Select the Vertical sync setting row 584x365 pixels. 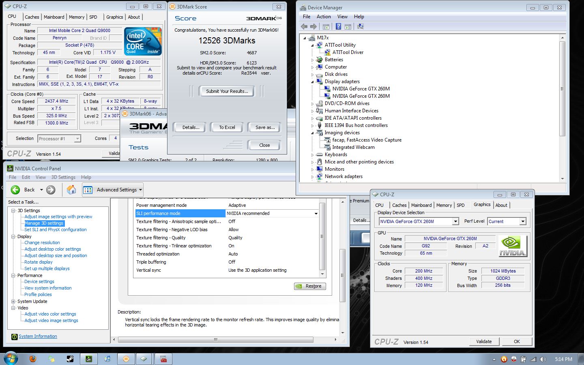[227, 270]
